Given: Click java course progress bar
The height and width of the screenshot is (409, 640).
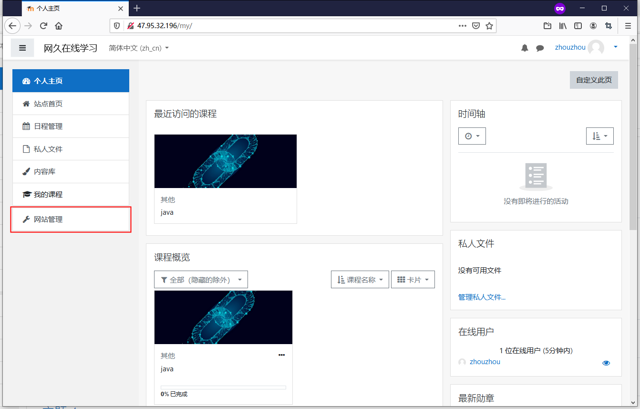Looking at the screenshot, I should (x=223, y=388).
